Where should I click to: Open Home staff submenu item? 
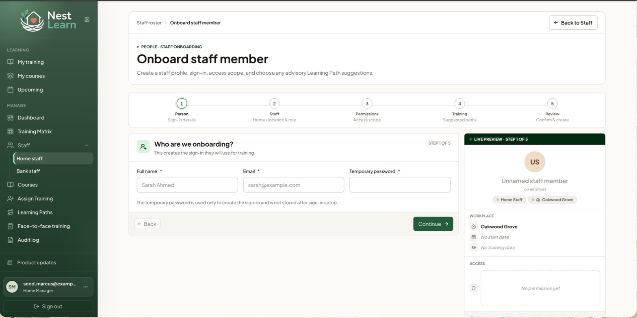(53, 158)
